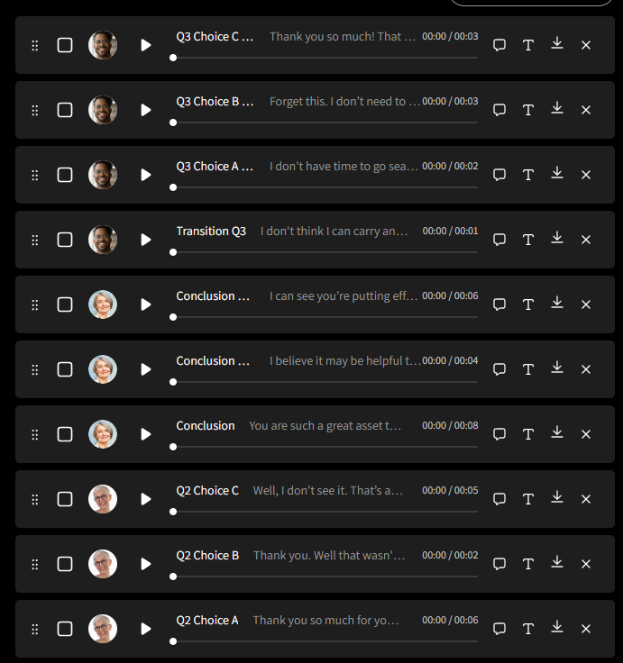Viewport: 623px width, 663px height.
Task: Download the Conclusion "You are such" clip
Action: click(x=557, y=432)
